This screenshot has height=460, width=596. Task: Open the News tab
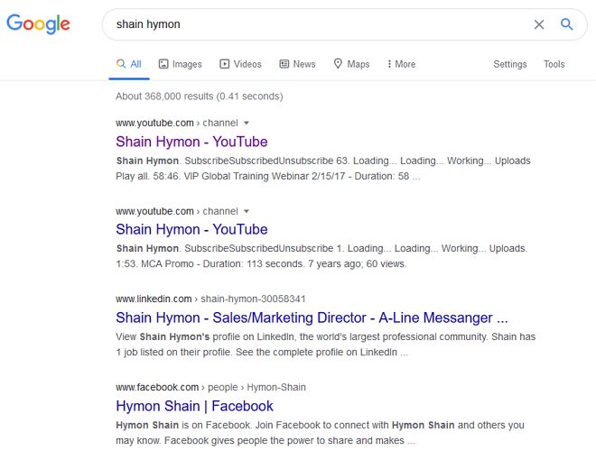pos(297,64)
